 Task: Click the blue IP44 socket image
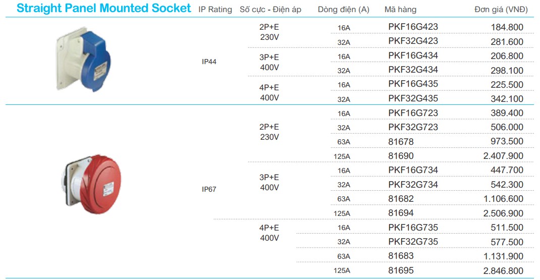coord(84,59)
